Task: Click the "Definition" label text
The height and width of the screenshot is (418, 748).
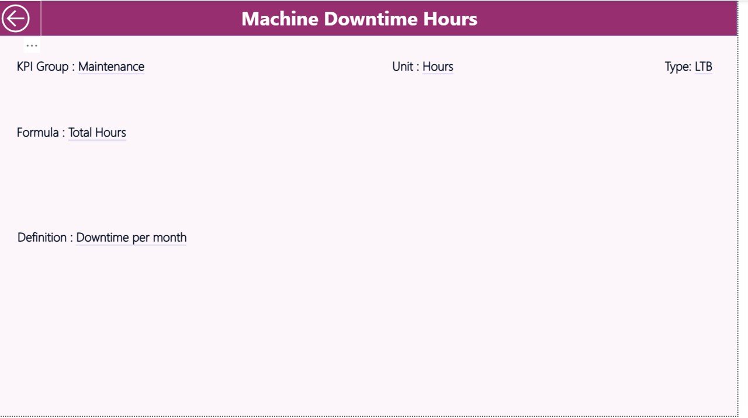Action: tap(42, 238)
